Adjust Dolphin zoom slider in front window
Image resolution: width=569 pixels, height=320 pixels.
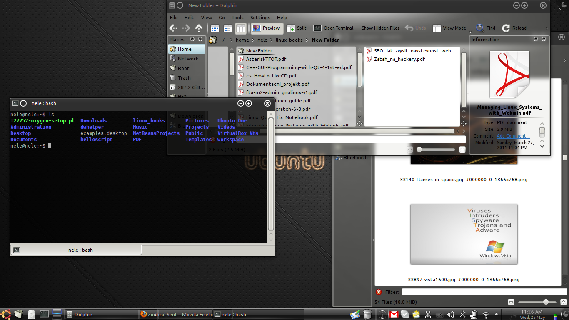click(436, 150)
